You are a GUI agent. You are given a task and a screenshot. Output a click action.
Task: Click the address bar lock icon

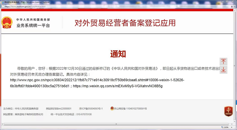point(232,6)
